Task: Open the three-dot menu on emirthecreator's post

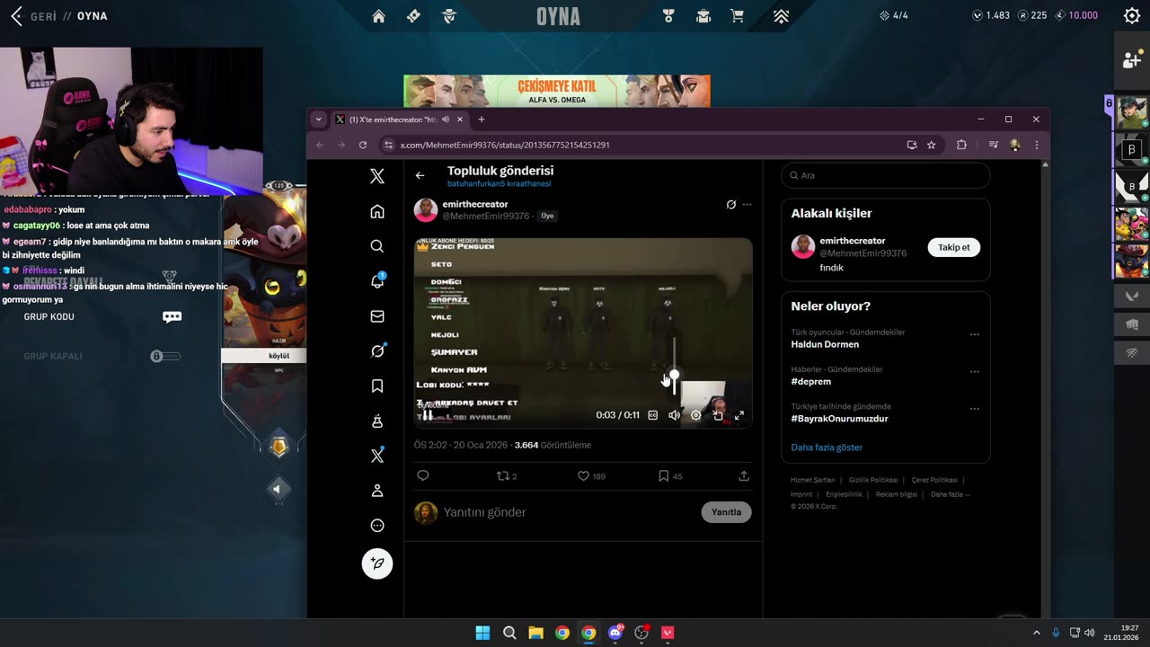Action: (x=747, y=205)
